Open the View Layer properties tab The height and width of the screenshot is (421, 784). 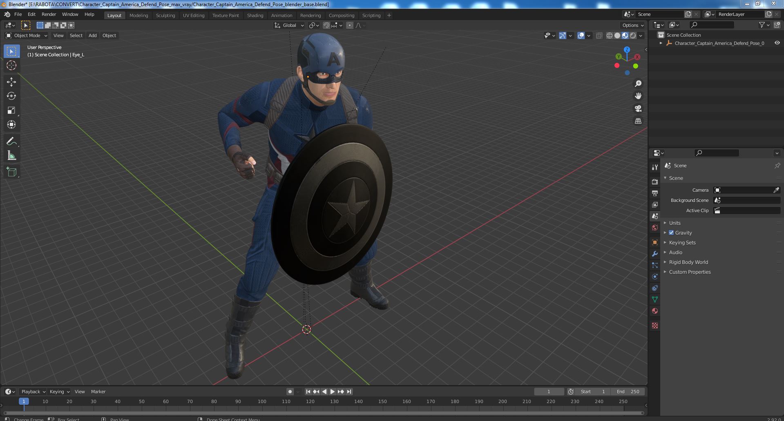(x=655, y=204)
